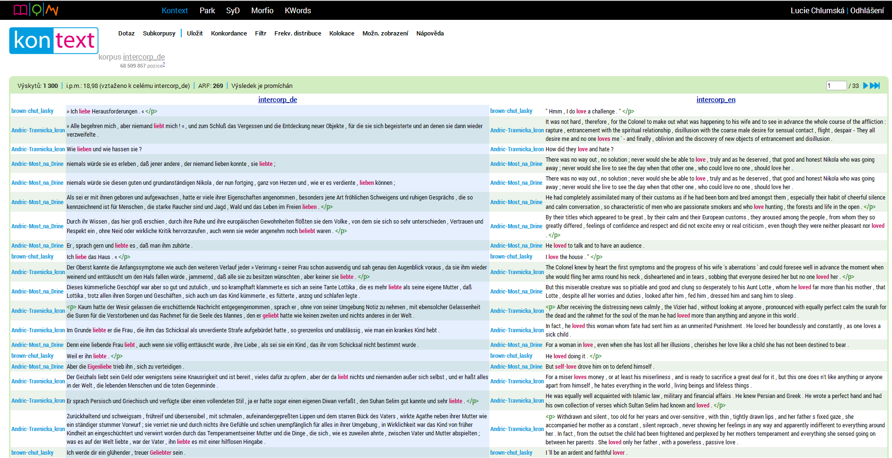Click keyword 'liebe' in 'Ich liebe das Haus'

click(x=81, y=257)
